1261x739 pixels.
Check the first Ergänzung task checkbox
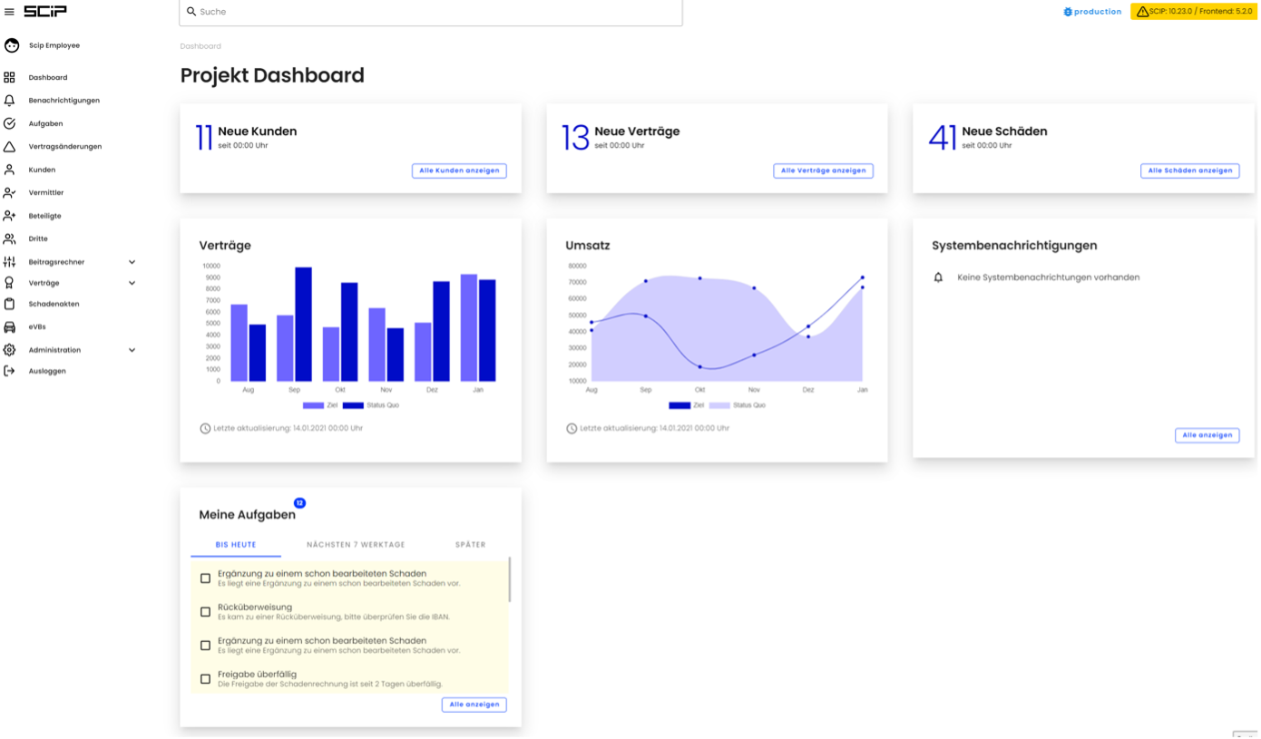[205, 579]
